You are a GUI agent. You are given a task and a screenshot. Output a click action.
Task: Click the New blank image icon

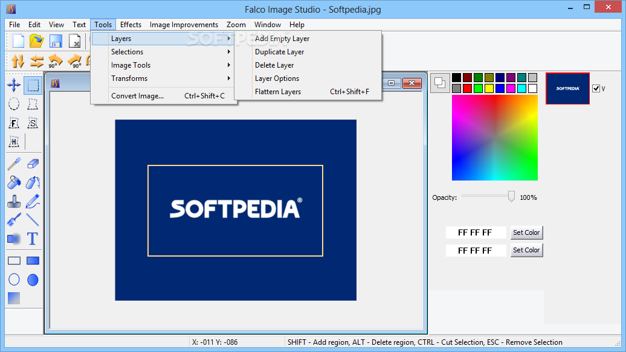18,41
